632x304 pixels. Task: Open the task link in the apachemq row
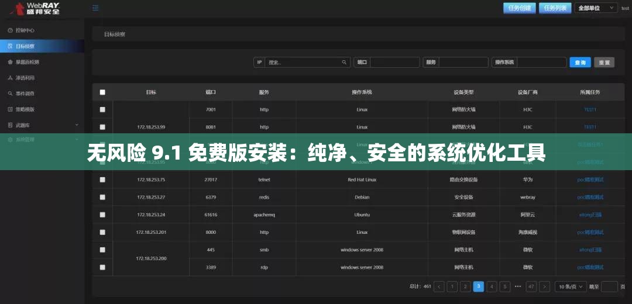click(590, 215)
